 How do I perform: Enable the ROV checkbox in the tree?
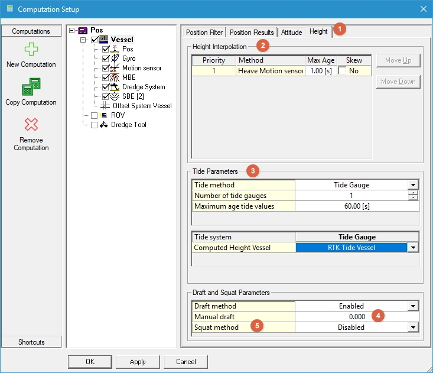(x=94, y=115)
